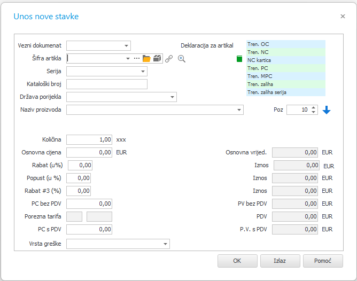
Task: Select the Tren. MPC row
Action: [x=286, y=76]
